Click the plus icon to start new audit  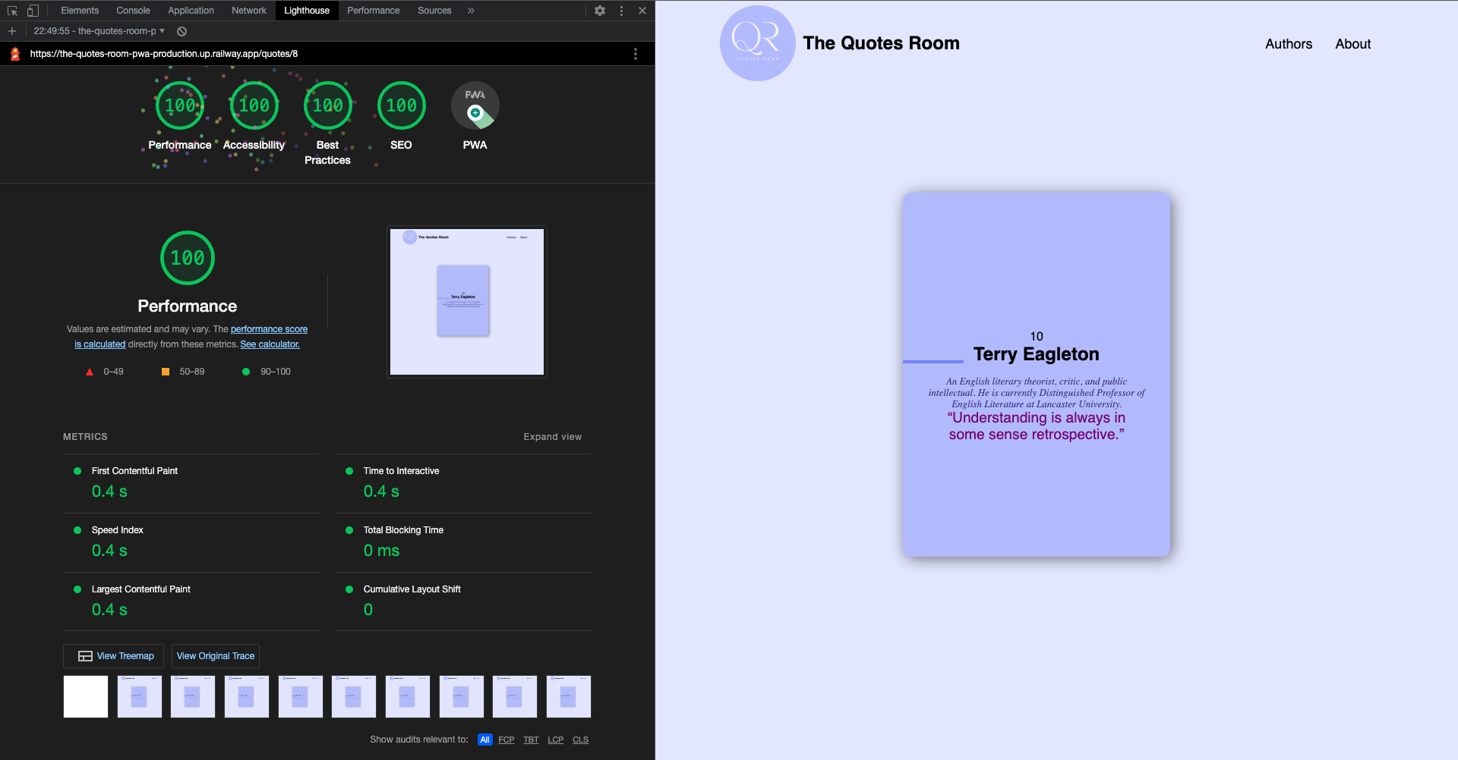pos(11,31)
